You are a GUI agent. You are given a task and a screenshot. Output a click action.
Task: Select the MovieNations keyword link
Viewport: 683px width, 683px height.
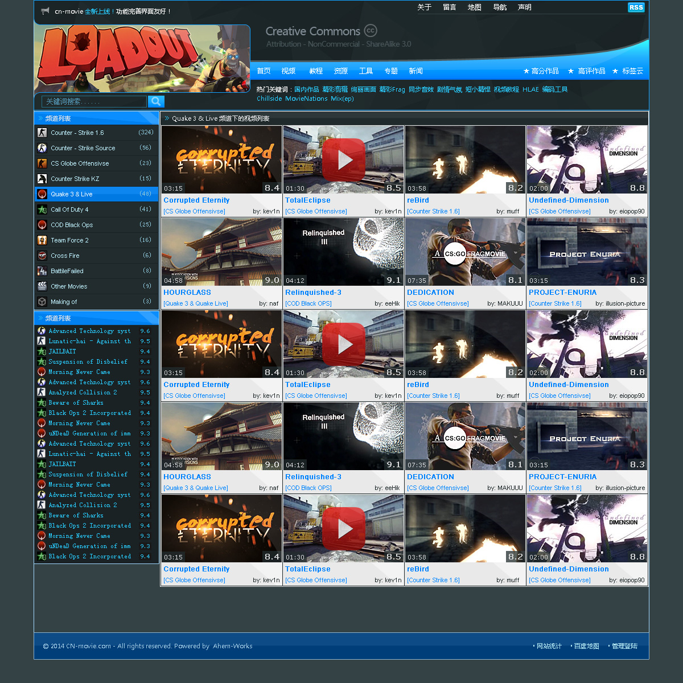[x=306, y=98]
